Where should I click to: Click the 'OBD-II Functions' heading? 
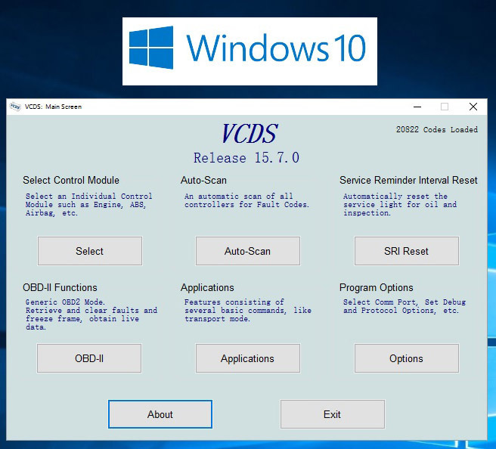(x=60, y=287)
